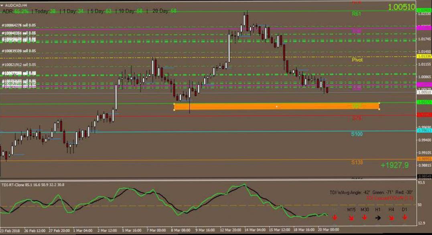Click the left handle of orange rectangle

pyautogui.click(x=174, y=106)
